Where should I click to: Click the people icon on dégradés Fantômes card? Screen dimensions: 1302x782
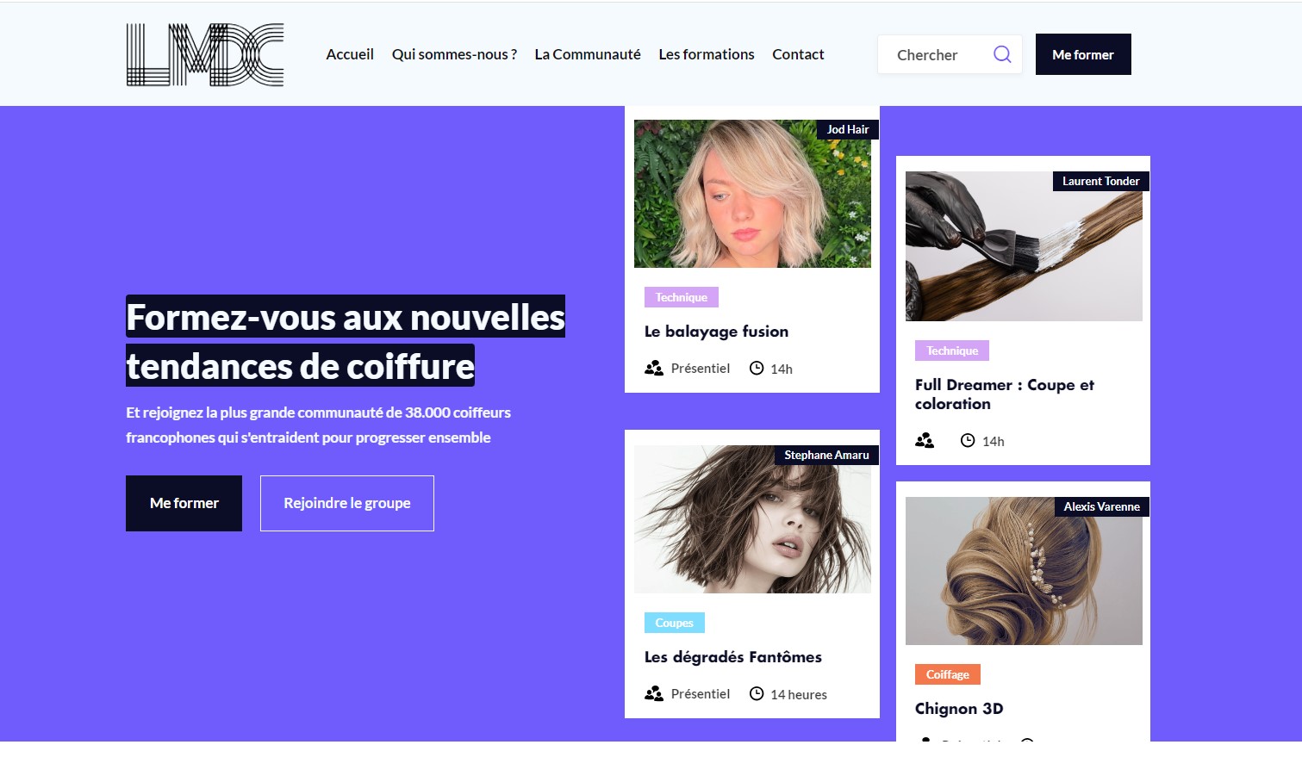tap(654, 694)
